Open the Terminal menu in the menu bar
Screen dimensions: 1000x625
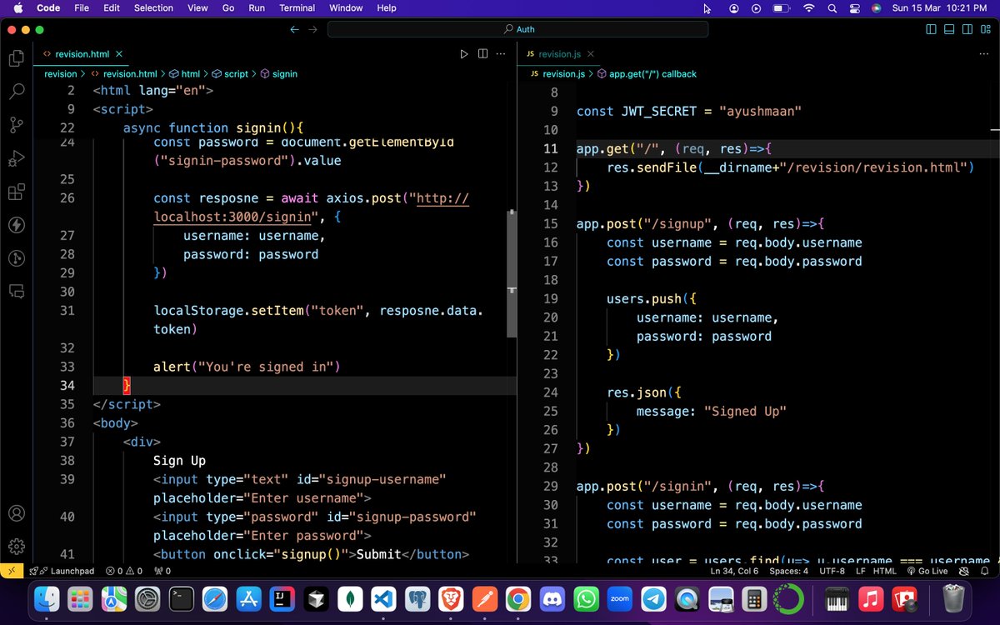tap(297, 8)
